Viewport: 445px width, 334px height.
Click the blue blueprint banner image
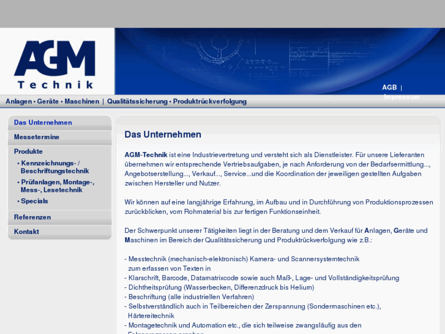point(280,61)
